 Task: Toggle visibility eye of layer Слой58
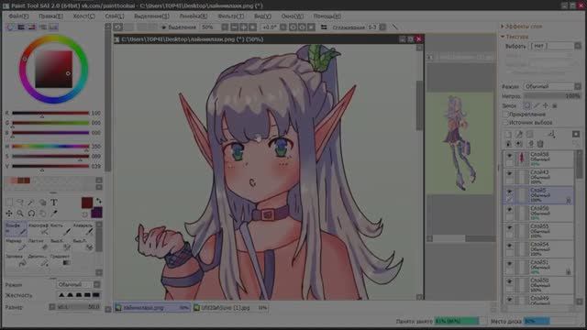click(x=509, y=156)
